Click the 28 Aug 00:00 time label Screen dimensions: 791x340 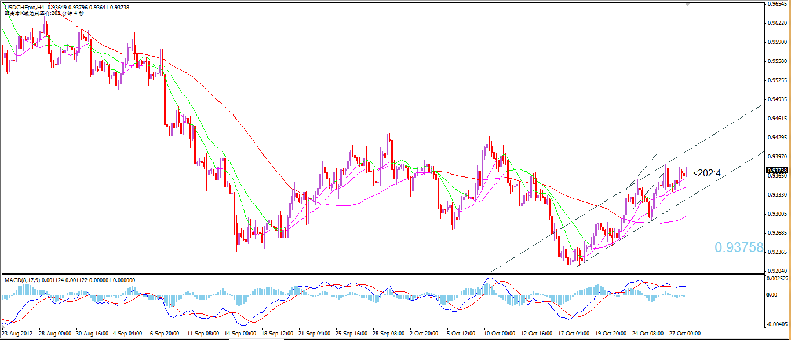coord(55,334)
